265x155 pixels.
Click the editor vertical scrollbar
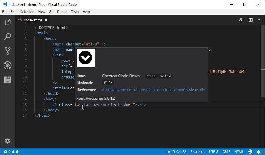coord(263,61)
